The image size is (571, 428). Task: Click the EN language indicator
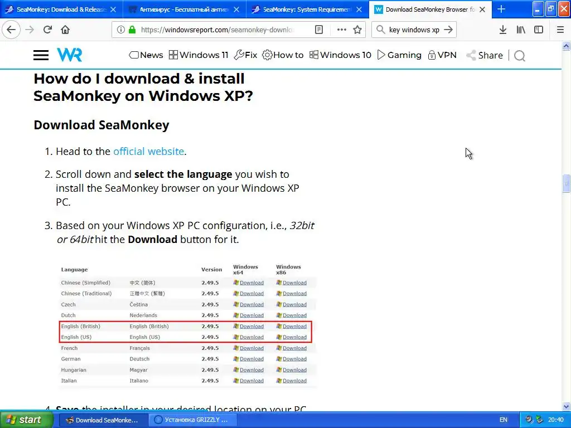504,420
